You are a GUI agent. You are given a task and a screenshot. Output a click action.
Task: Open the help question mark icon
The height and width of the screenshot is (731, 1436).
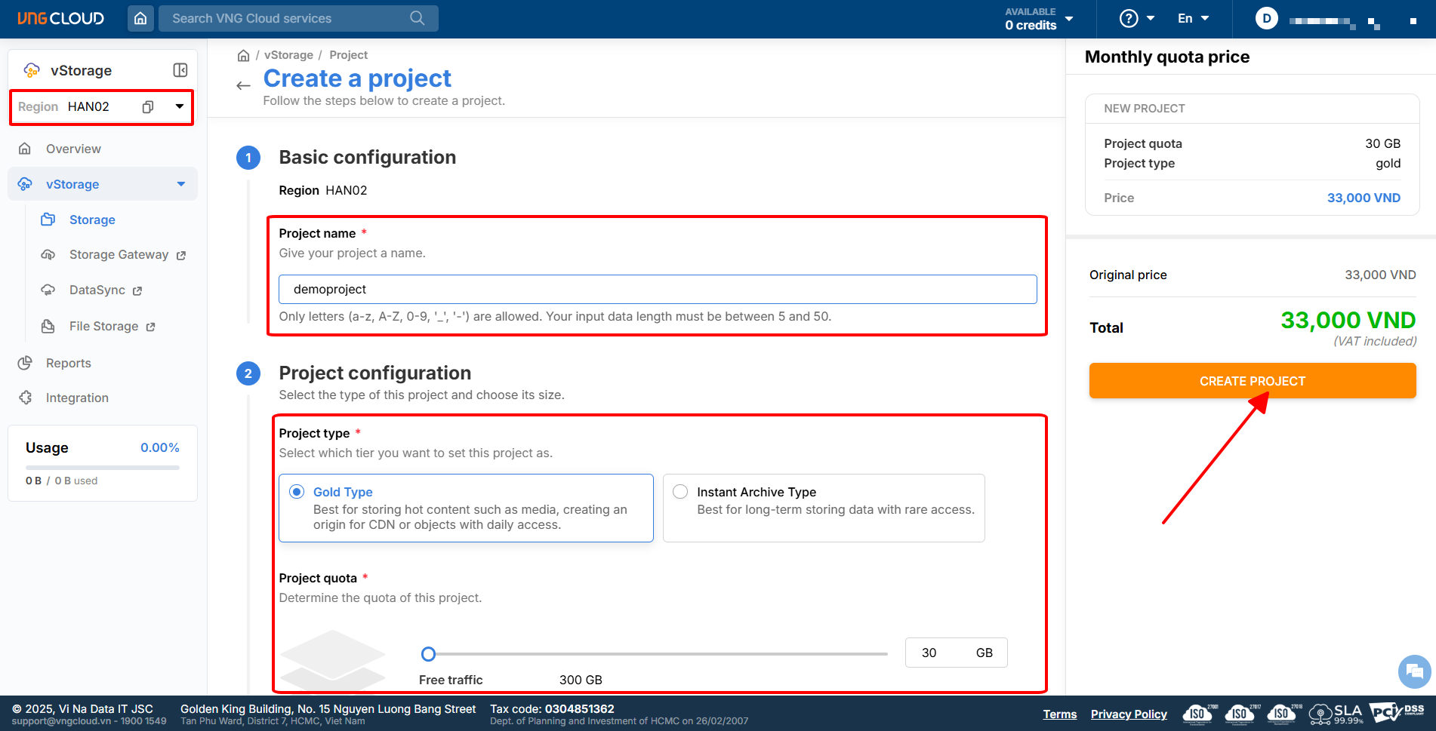click(x=1129, y=18)
